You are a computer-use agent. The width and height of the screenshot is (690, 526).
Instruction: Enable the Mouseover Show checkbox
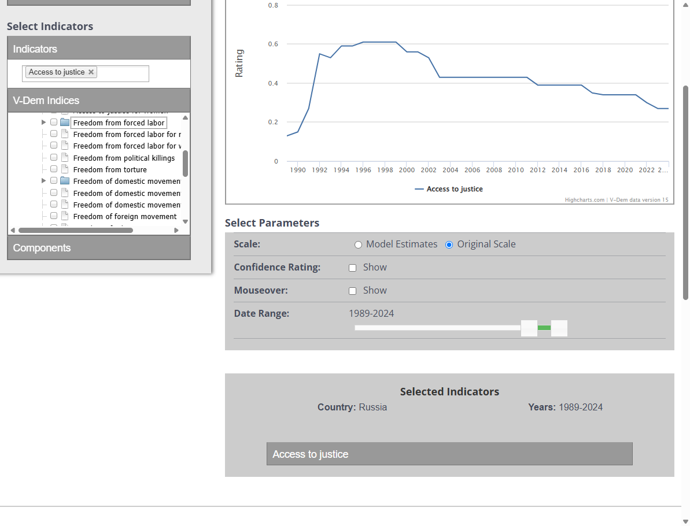tap(352, 291)
